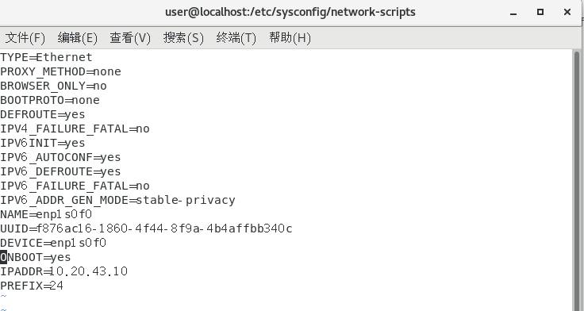Click the IPADDR=10.20.43.10 line
This screenshot has height=311, width=584.
(x=63, y=271)
